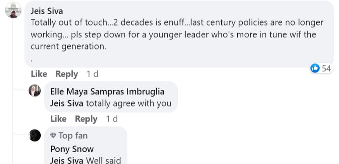339x164 pixels.
Task: Click the 'totally agree with you' reply text
Action: (129, 104)
